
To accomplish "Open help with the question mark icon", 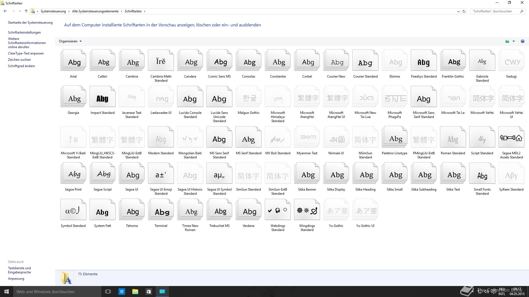I will [x=522, y=41].
